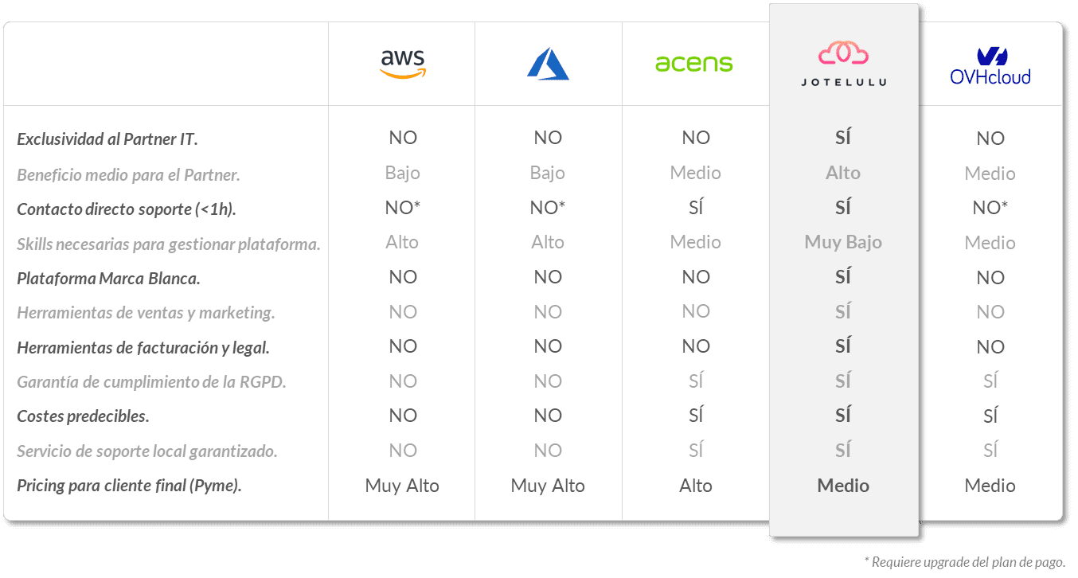Click 'Pricing para cliente final (Pyme).' label
Screen dimensions: 1078x578
(x=129, y=486)
